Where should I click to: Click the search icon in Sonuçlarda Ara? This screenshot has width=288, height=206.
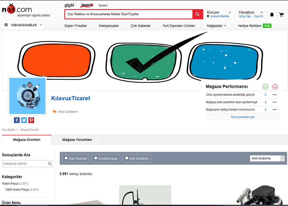point(50,164)
